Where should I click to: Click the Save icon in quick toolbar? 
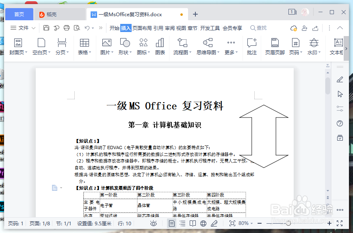(x=46, y=28)
